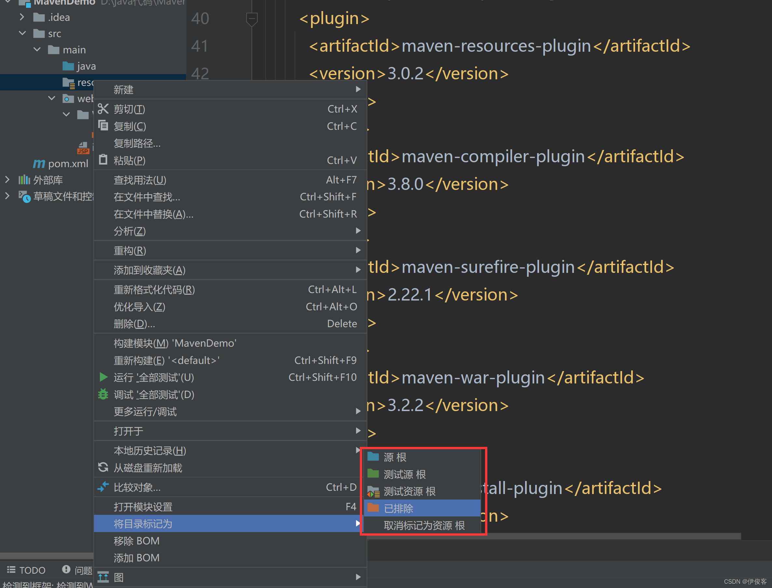Screen dimensions: 772x588
Task: Click the editor horizontal scrollbar
Action: coord(554,536)
